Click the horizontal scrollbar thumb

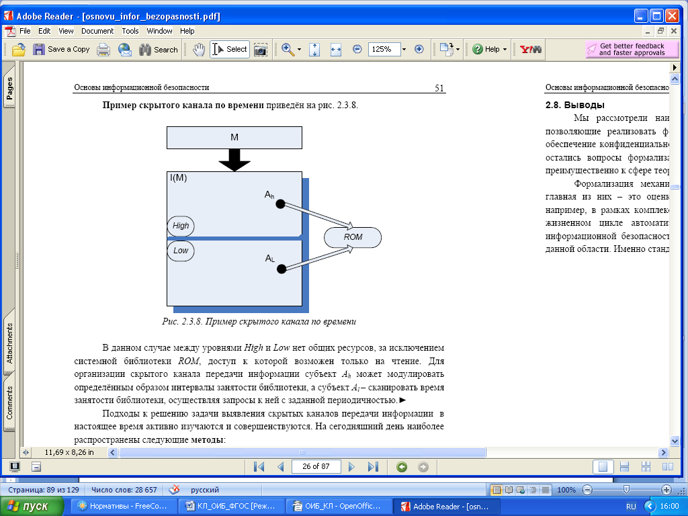click(302, 452)
